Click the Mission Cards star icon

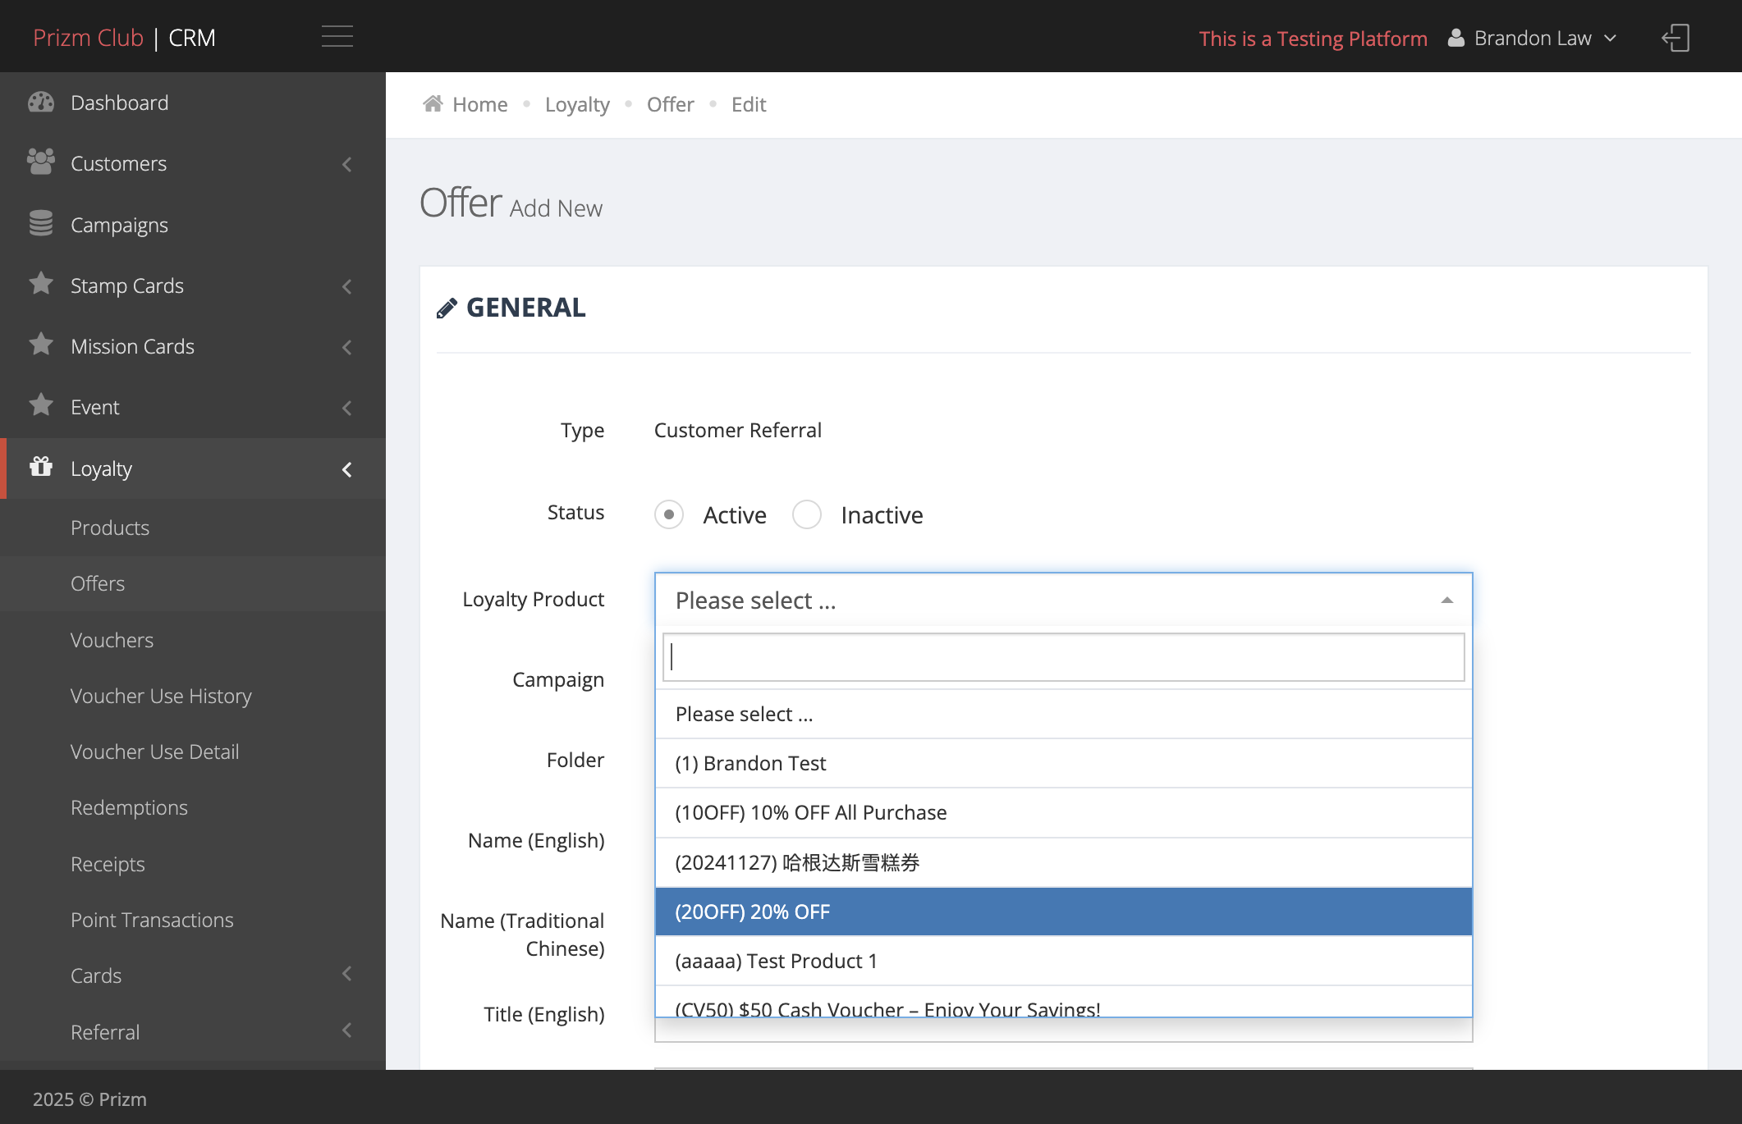tap(41, 344)
